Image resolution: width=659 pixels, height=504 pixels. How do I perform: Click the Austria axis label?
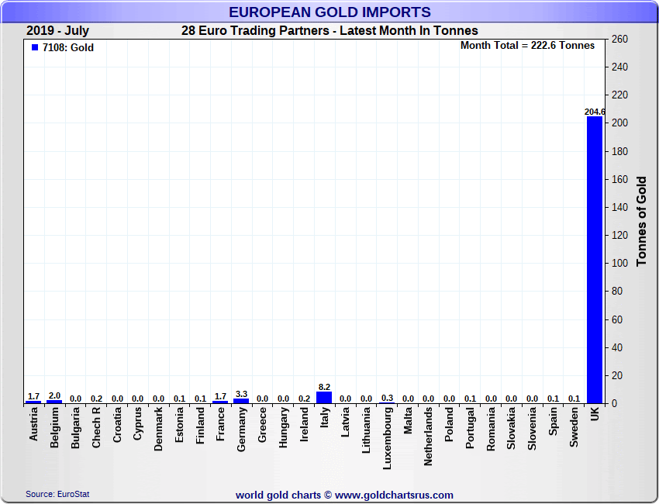(x=33, y=424)
